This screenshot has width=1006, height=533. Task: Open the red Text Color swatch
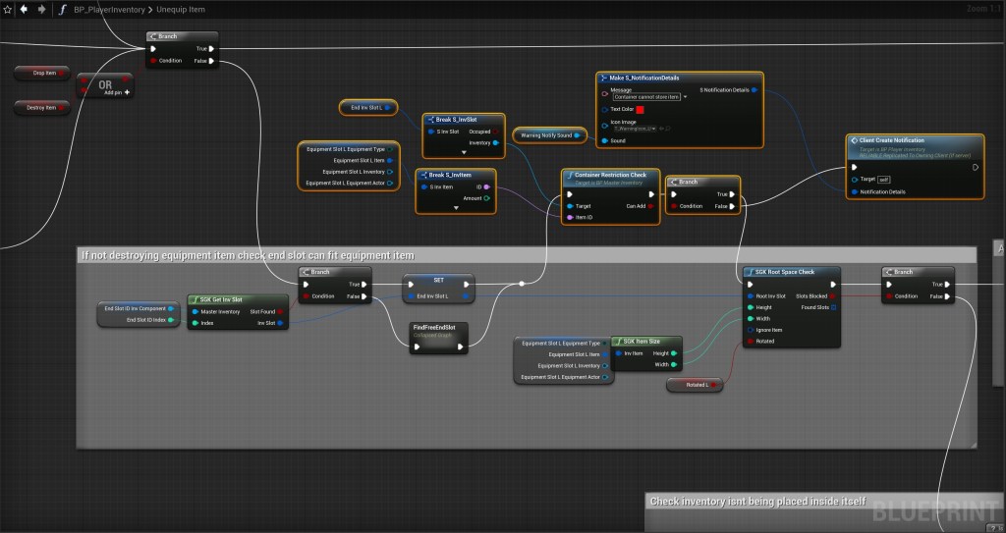[x=640, y=109]
